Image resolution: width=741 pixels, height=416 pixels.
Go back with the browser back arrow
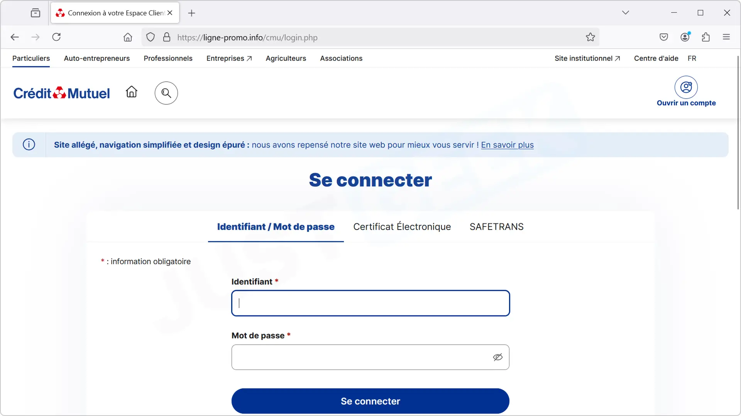point(15,37)
